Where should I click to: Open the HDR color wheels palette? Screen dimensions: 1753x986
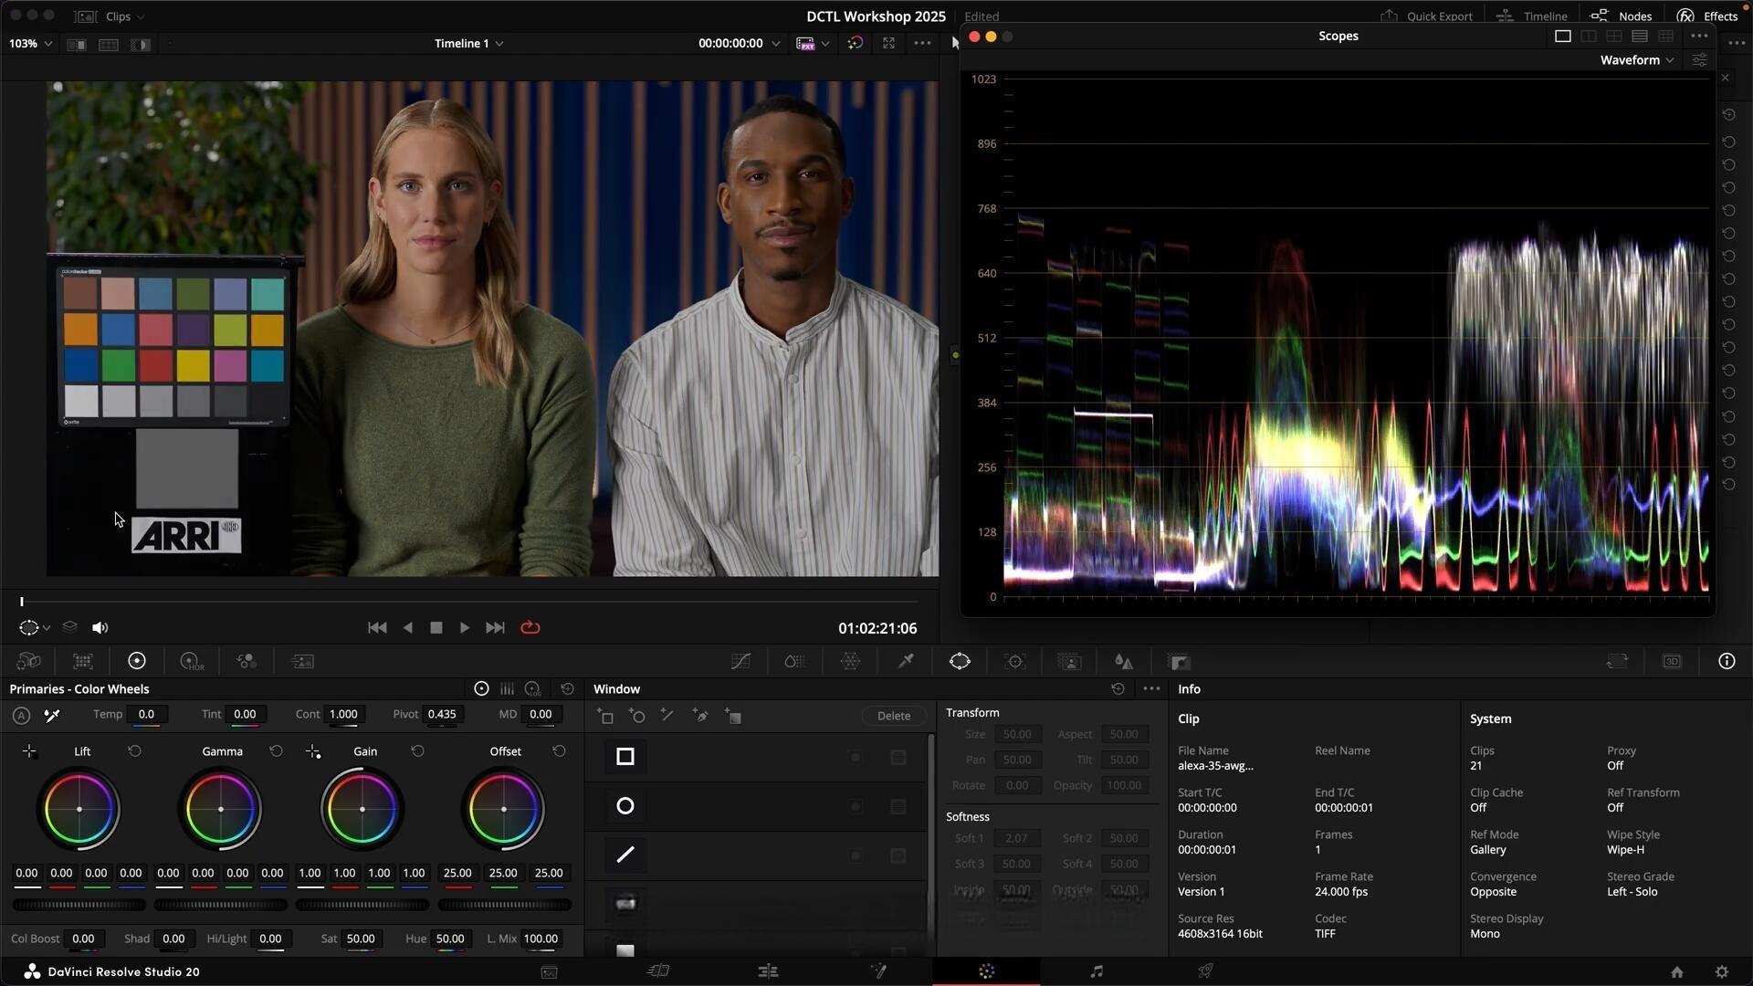(192, 662)
